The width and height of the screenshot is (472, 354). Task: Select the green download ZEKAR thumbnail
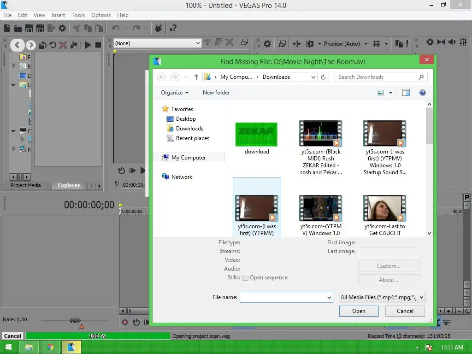point(256,134)
